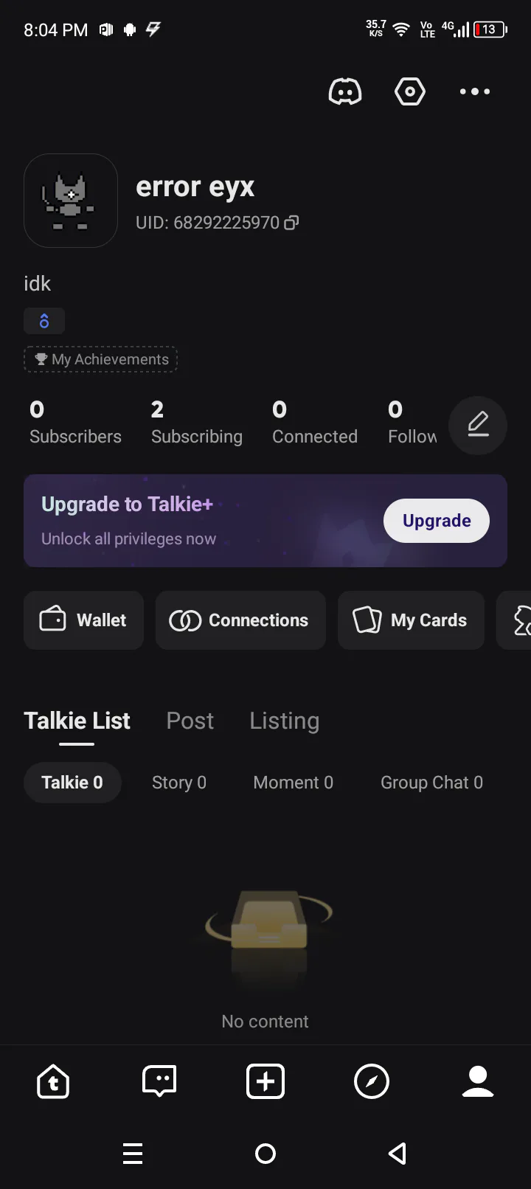Open the Wallet shortcut
Image resolution: width=531 pixels, height=1189 pixels.
(83, 620)
